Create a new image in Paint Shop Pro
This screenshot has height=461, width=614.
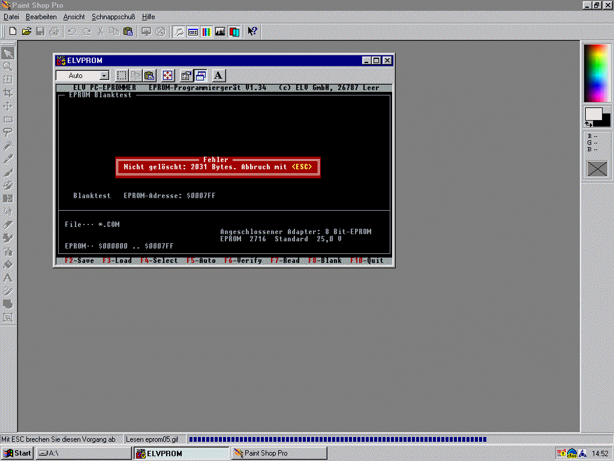13,31
